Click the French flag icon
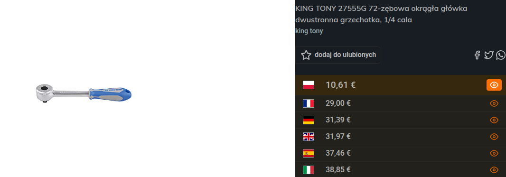 coord(308,103)
